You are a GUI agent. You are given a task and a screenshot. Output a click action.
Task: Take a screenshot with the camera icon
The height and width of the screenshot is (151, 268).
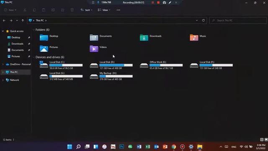coord(164,3)
